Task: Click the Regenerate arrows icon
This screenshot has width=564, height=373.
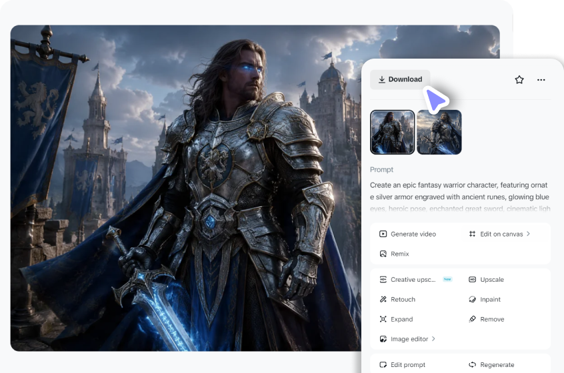Action: click(472, 365)
